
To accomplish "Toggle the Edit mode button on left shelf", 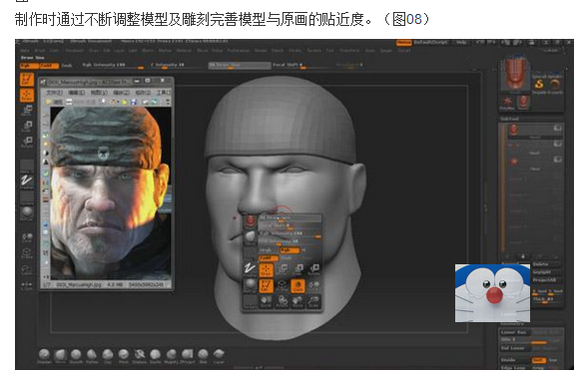I will [x=27, y=80].
